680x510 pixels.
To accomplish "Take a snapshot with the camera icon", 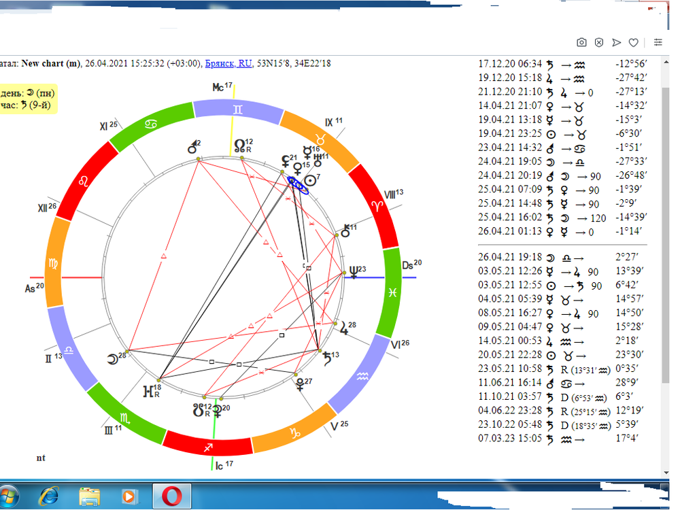I will click(581, 42).
